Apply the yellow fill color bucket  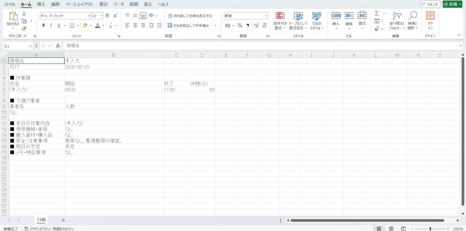coord(85,26)
